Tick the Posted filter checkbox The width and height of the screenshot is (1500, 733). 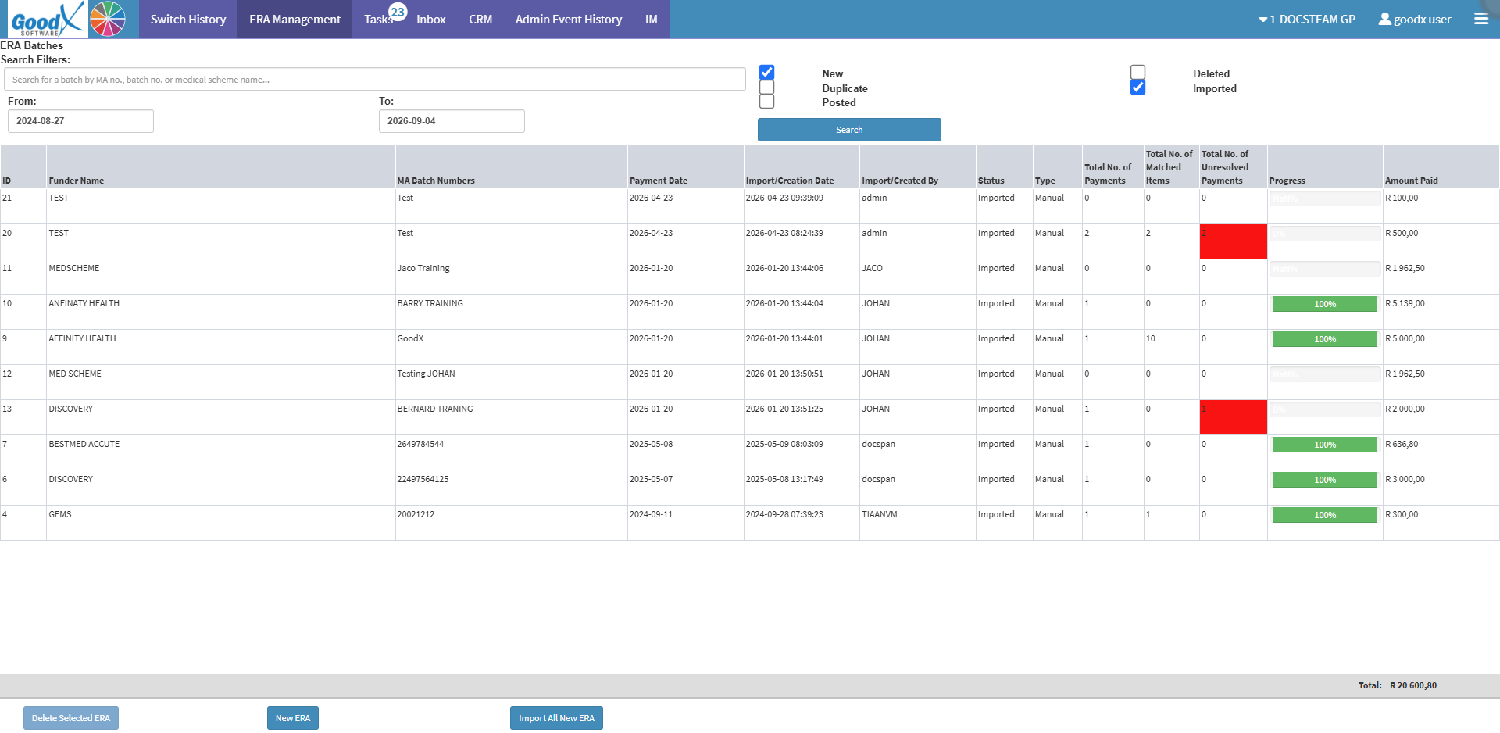coord(767,102)
